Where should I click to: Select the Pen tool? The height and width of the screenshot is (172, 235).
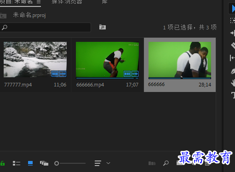click(233, 71)
